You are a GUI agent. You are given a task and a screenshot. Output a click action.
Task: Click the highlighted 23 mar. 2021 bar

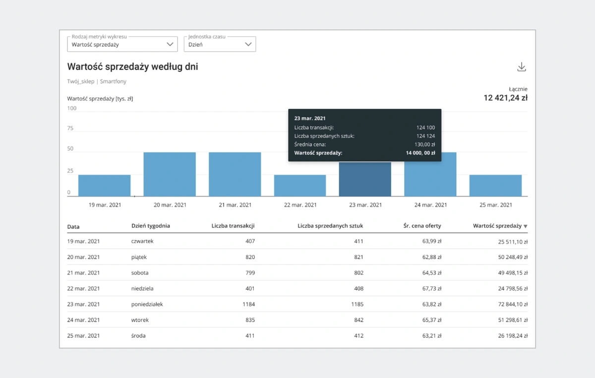pos(365,179)
